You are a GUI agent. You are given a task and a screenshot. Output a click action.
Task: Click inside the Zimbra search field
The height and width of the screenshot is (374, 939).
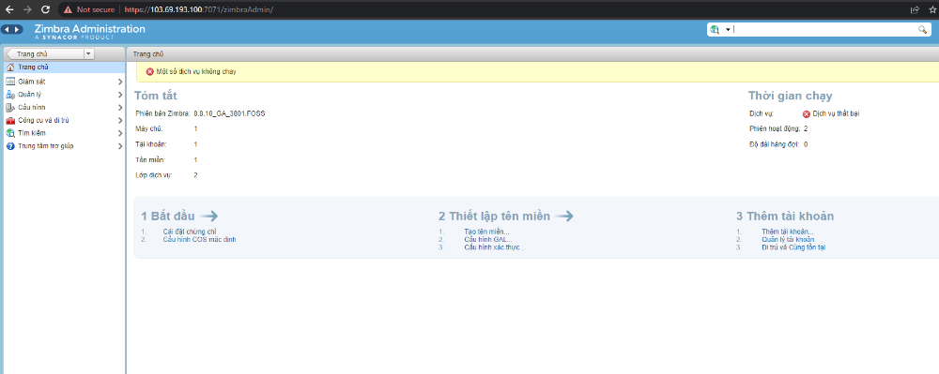(825, 29)
